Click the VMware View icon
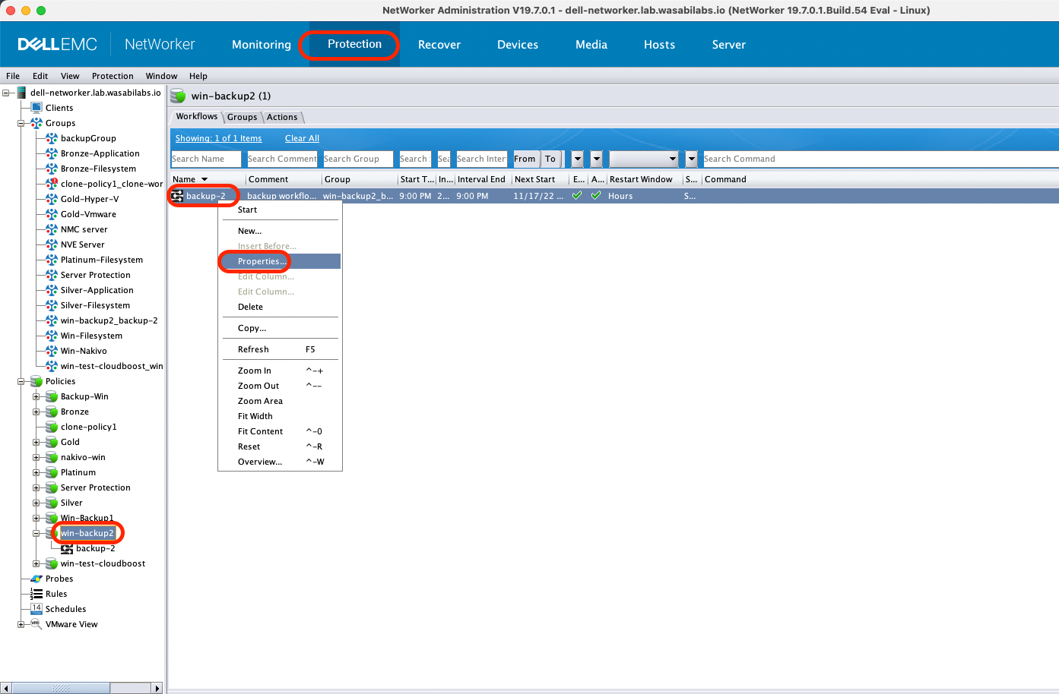The image size is (1059, 694). click(36, 624)
